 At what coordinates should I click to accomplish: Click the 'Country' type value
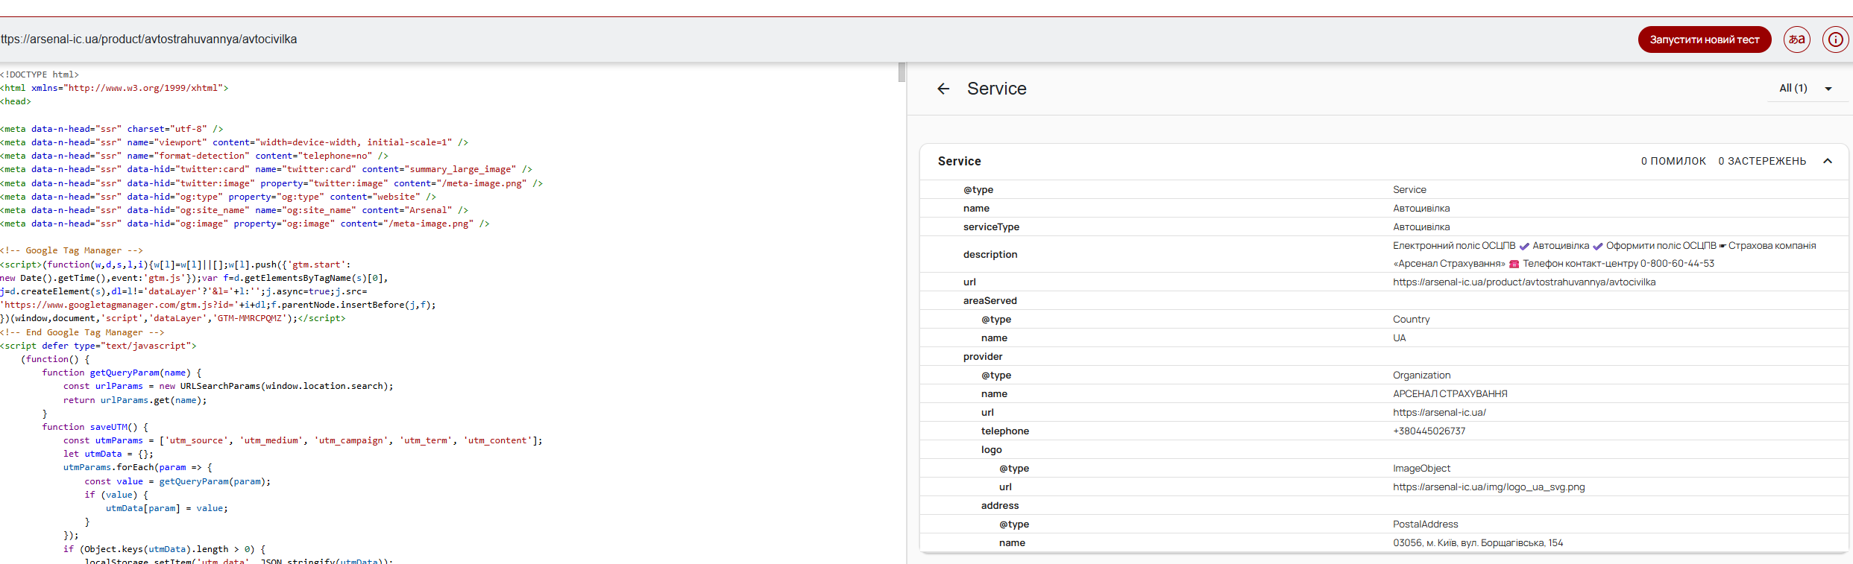click(1412, 320)
